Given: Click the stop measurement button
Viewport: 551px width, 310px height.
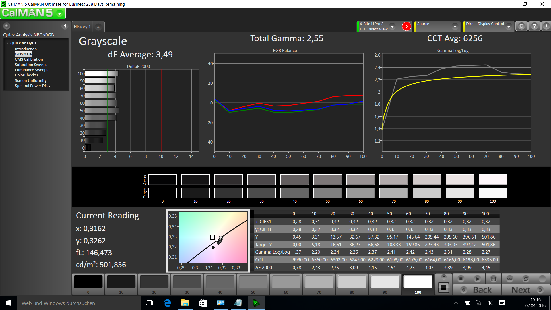Looking at the screenshot, I should (x=461, y=279).
